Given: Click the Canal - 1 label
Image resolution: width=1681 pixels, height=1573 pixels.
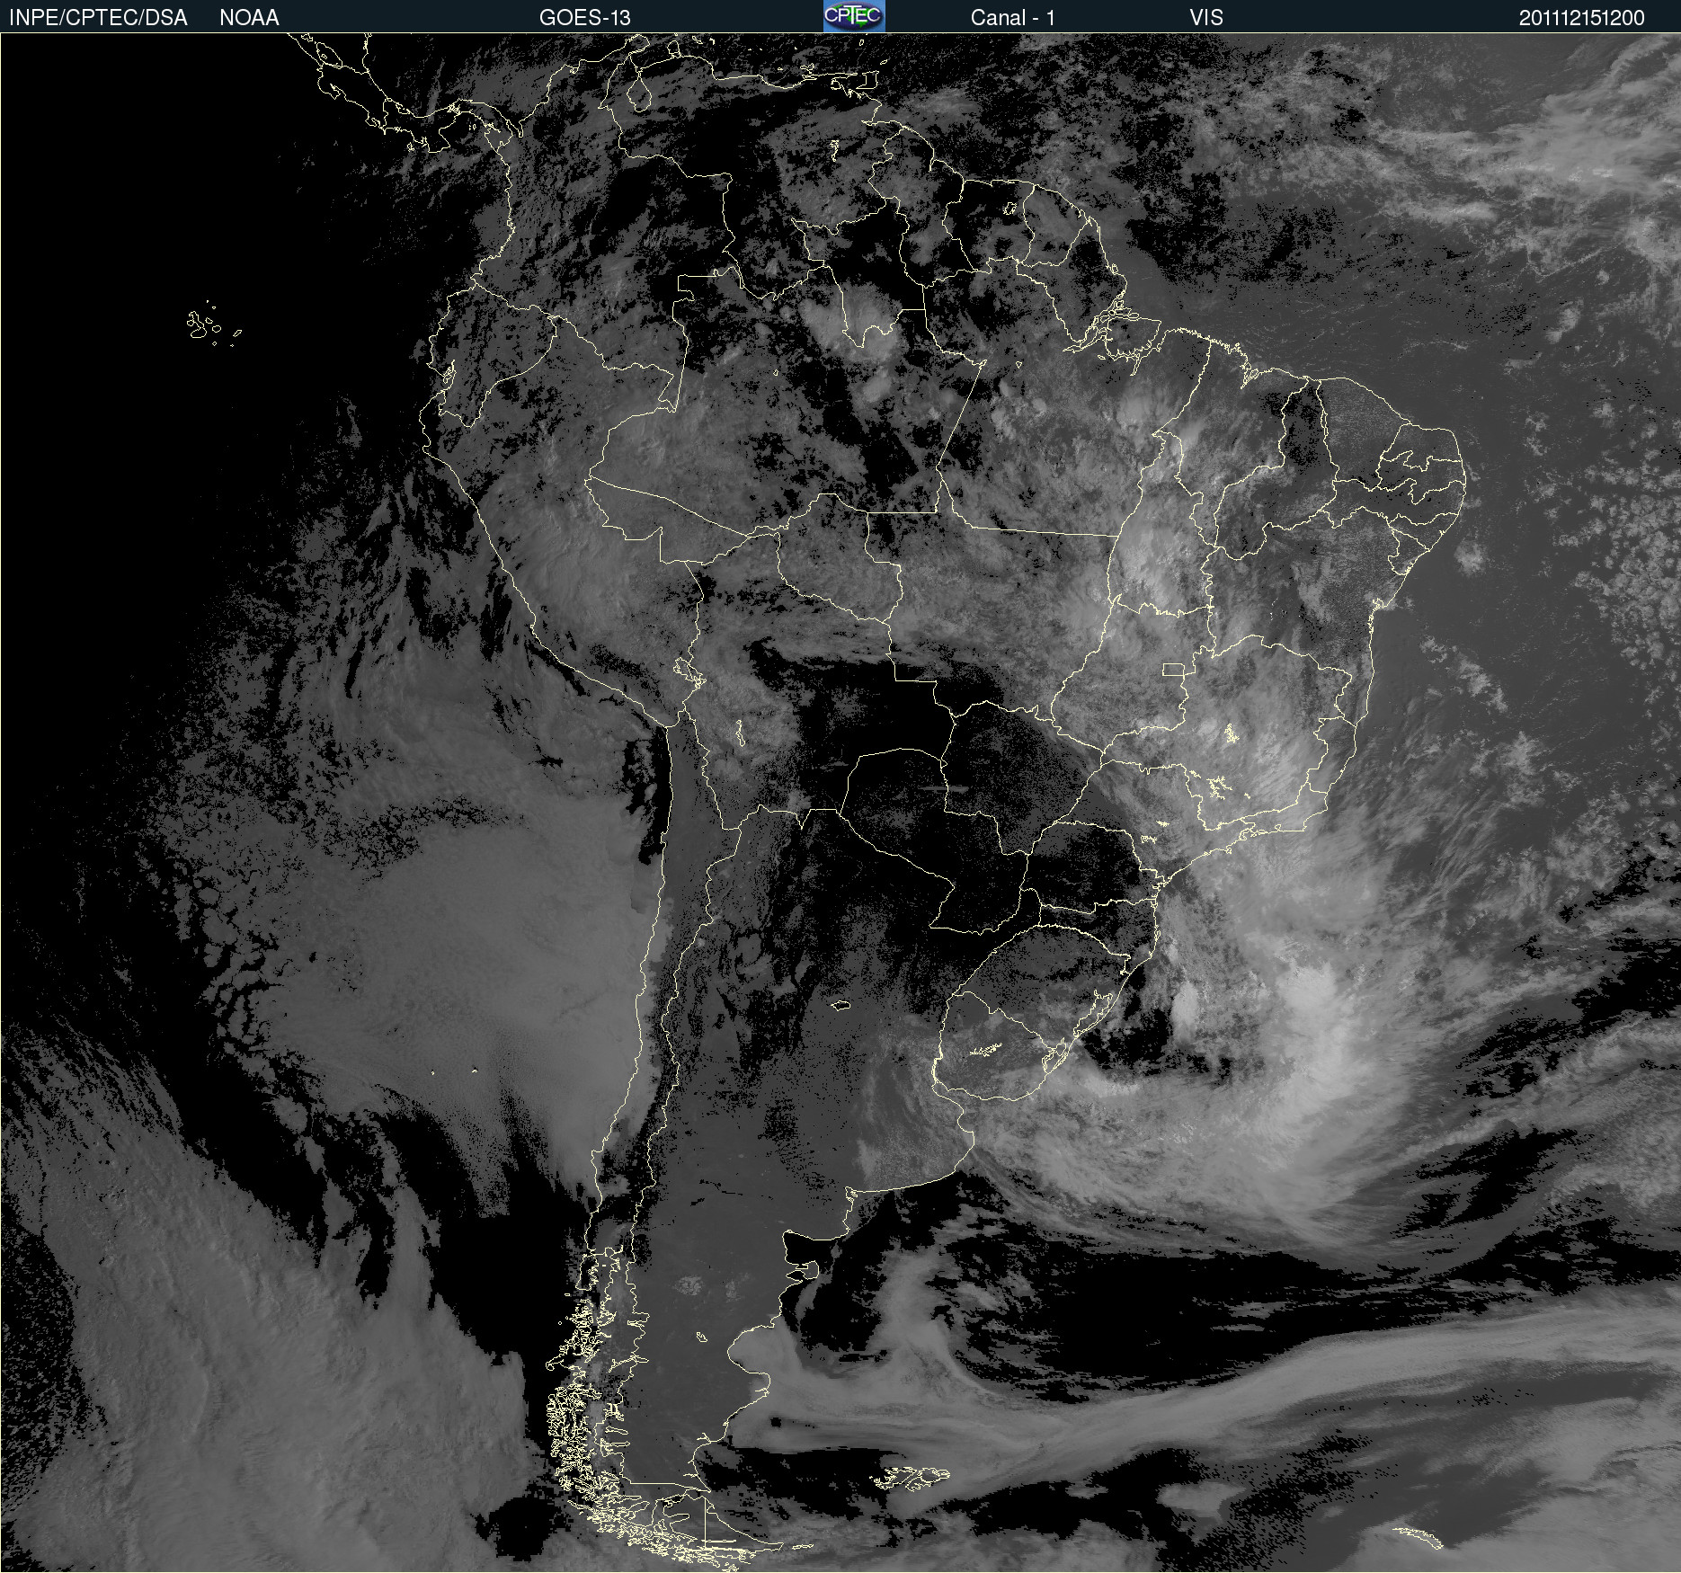Looking at the screenshot, I should [x=1012, y=18].
